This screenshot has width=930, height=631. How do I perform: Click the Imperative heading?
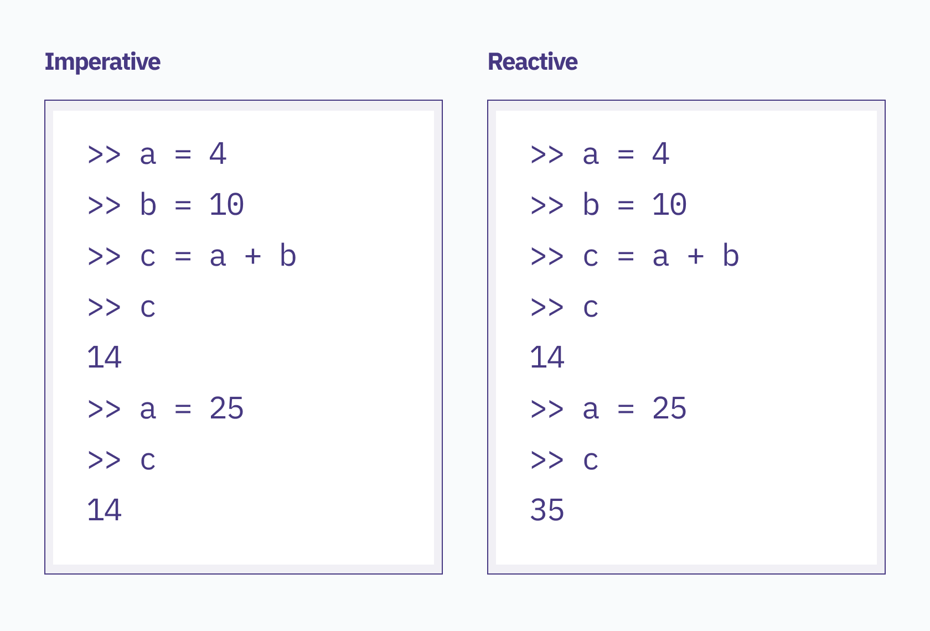[102, 62]
